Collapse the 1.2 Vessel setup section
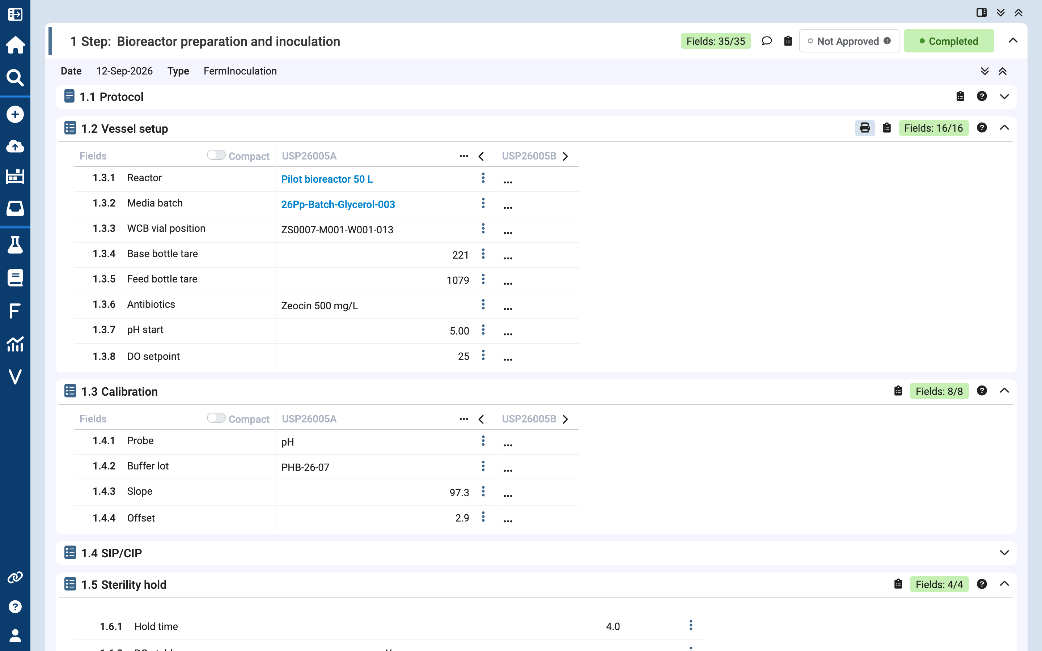 1004,128
